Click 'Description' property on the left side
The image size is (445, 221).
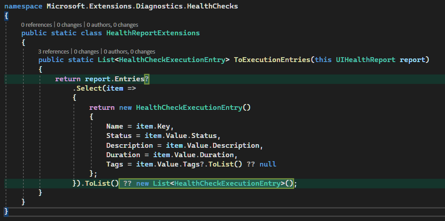tap(130, 145)
